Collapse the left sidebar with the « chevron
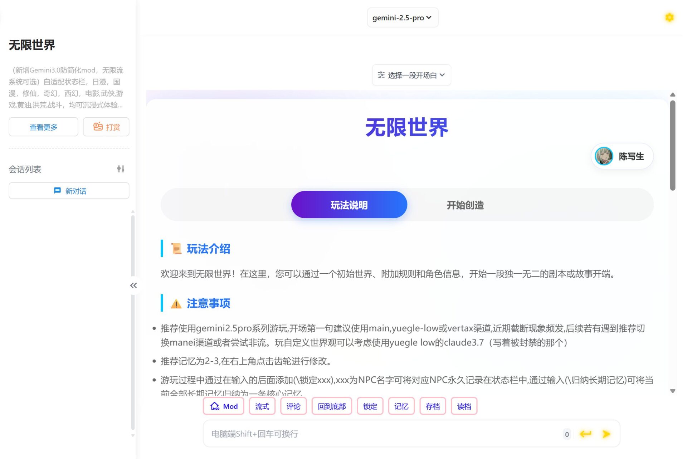687x459 pixels. click(x=134, y=285)
